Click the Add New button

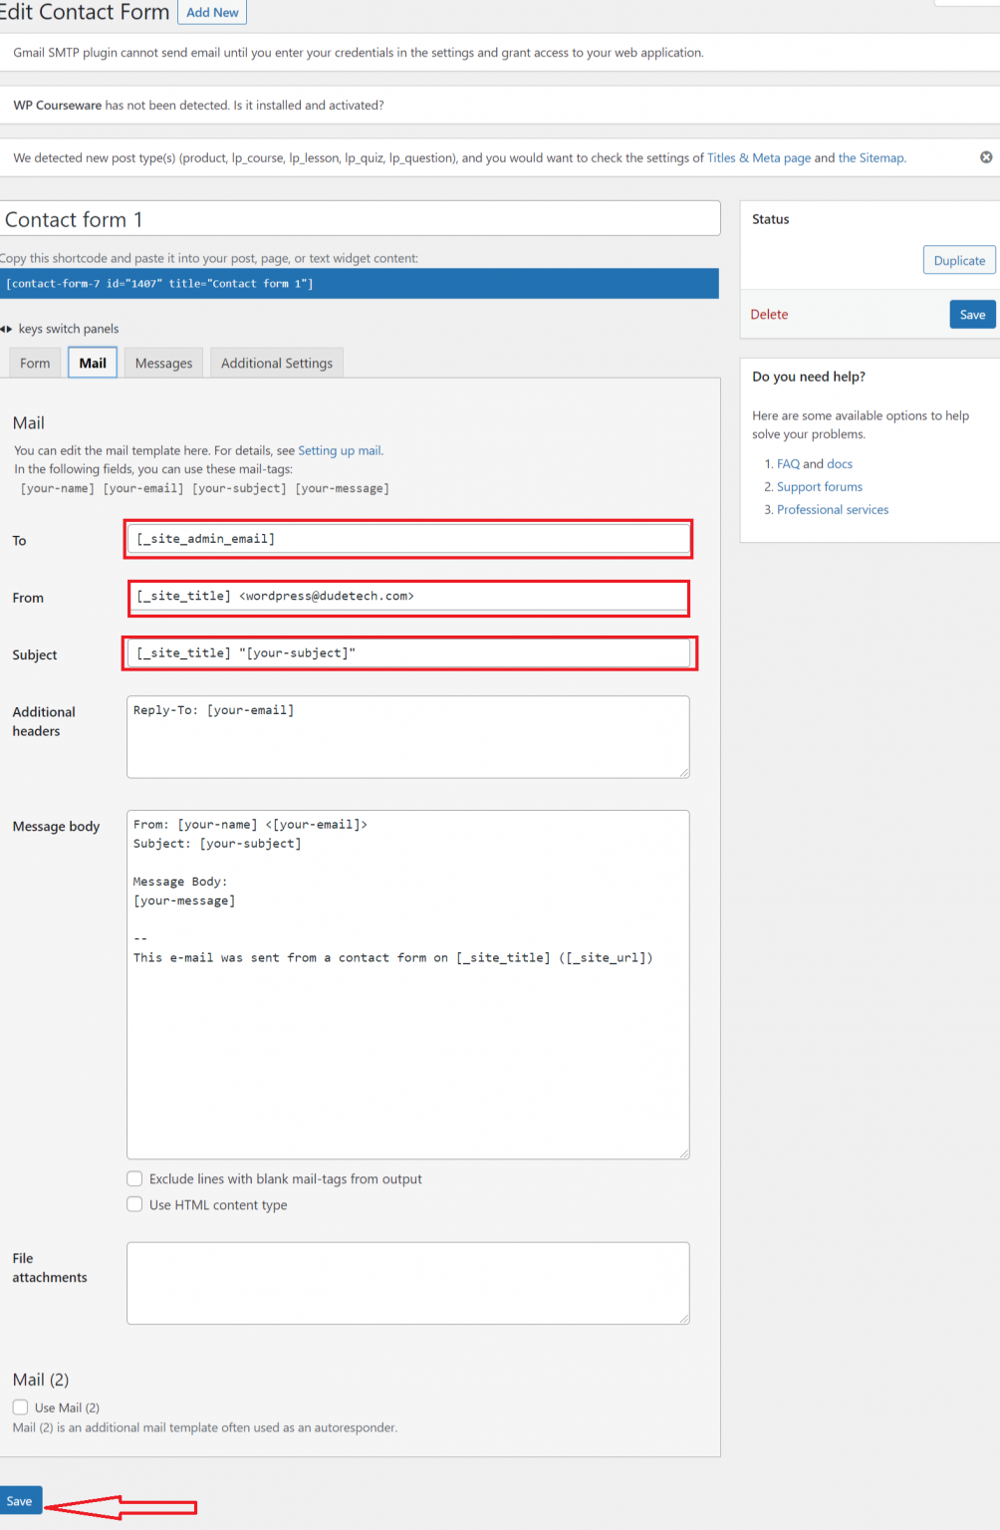click(212, 13)
